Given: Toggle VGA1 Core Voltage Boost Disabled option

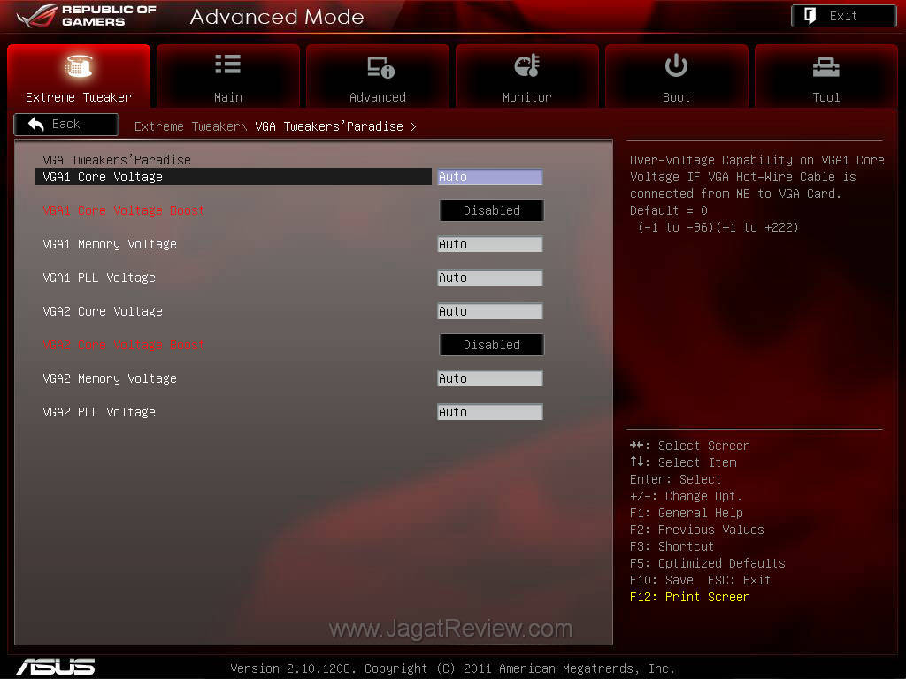Looking at the screenshot, I should coord(491,210).
